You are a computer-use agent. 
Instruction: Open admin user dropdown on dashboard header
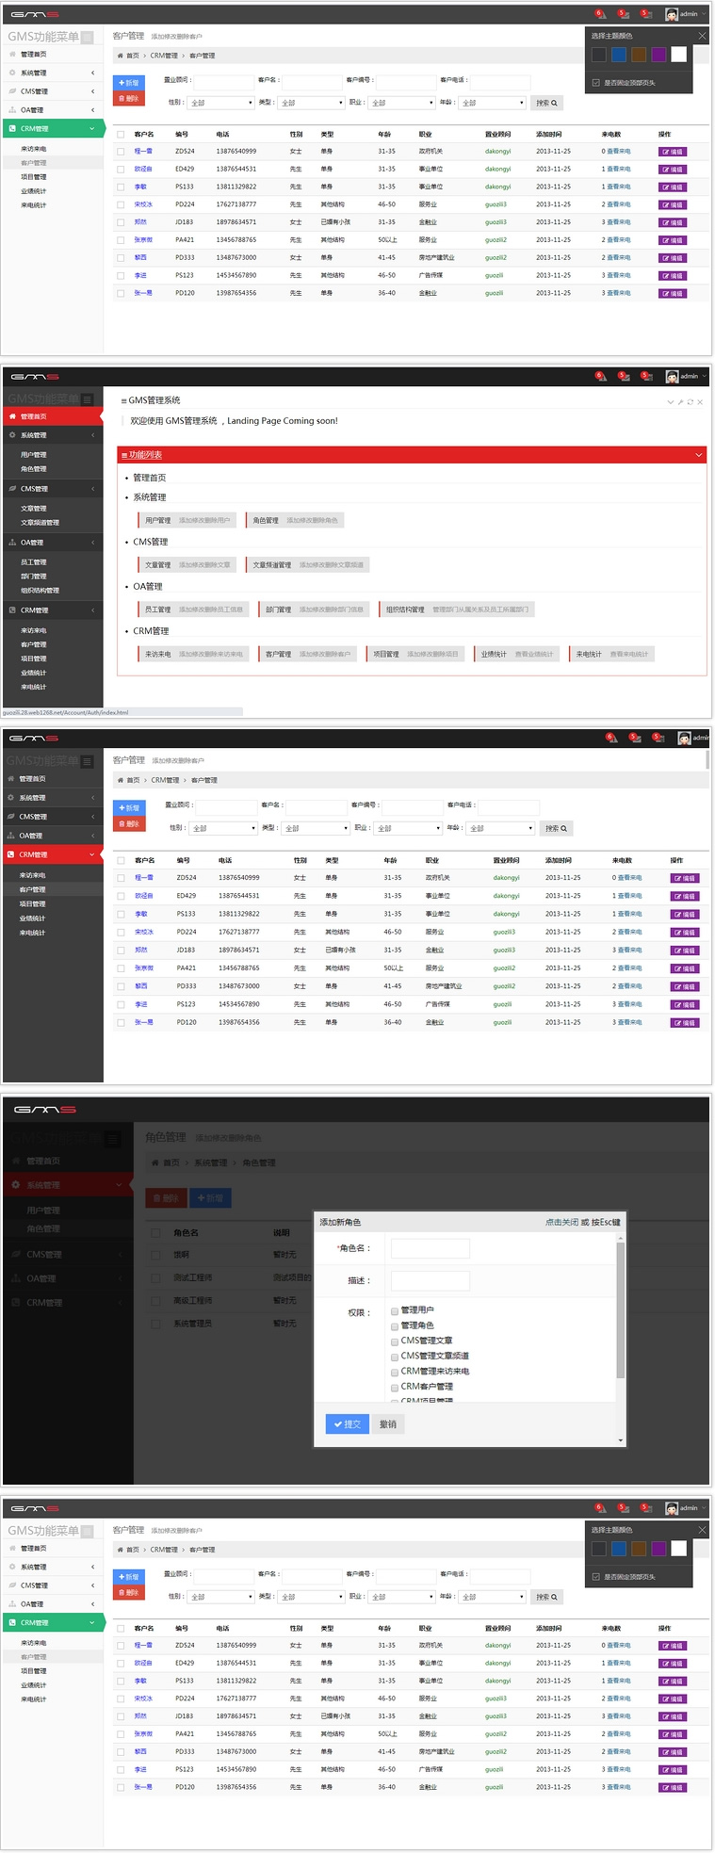[x=687, y=376]
